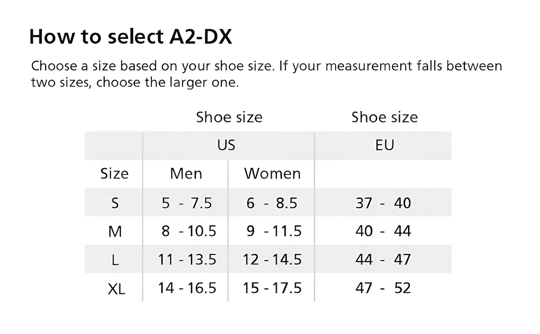Screen dimensions: 540x334
Task: Select the L size row label
Action: 115,260
